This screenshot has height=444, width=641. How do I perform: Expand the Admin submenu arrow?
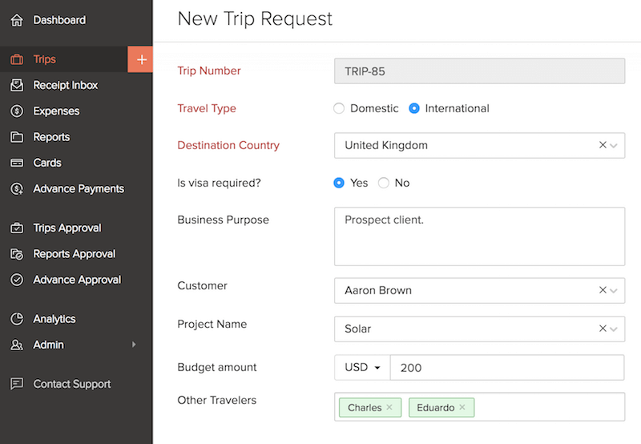[x=134, y=345]
